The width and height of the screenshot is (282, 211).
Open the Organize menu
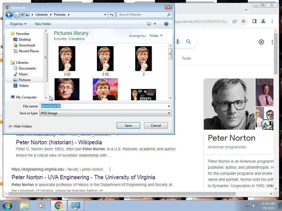[x=18, y=24]
